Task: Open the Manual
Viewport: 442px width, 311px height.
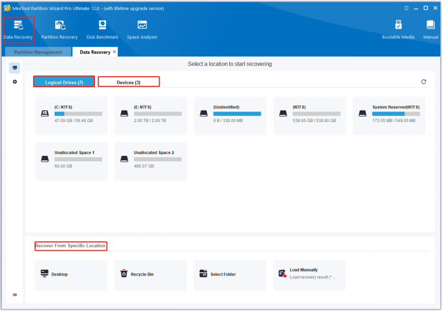Action: (x=430, y=30)
